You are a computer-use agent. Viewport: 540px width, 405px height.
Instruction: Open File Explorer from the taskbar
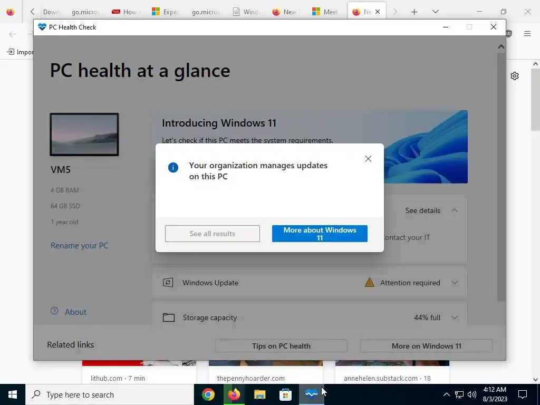click(259, 394)
